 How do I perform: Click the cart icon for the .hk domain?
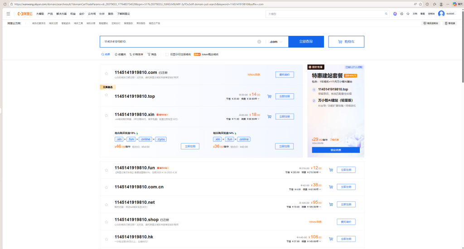click(x=331, y=239)
